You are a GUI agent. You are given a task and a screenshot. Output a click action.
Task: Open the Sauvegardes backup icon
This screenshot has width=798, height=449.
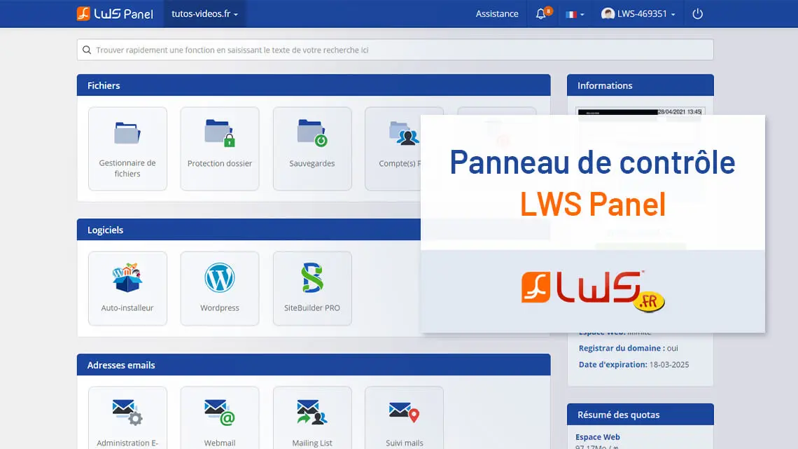(x=312, y=148)
